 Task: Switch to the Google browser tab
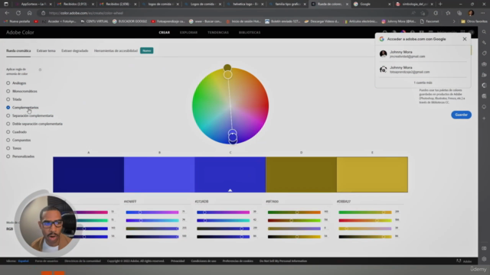coord(371,4)
